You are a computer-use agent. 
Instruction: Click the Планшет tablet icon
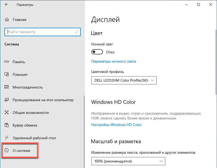(7, 74)
